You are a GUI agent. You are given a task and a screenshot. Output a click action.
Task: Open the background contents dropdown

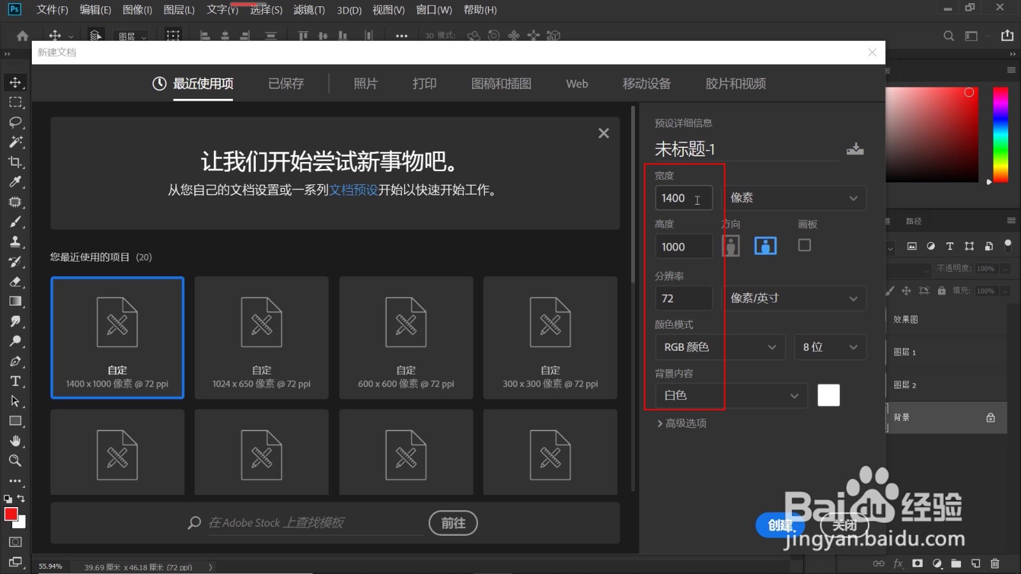pyautogui.click(x=731, y=395)
